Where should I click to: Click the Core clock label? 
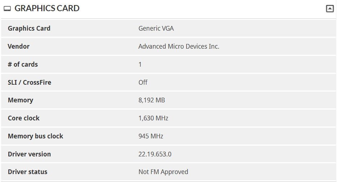click(x=24, y=118)
